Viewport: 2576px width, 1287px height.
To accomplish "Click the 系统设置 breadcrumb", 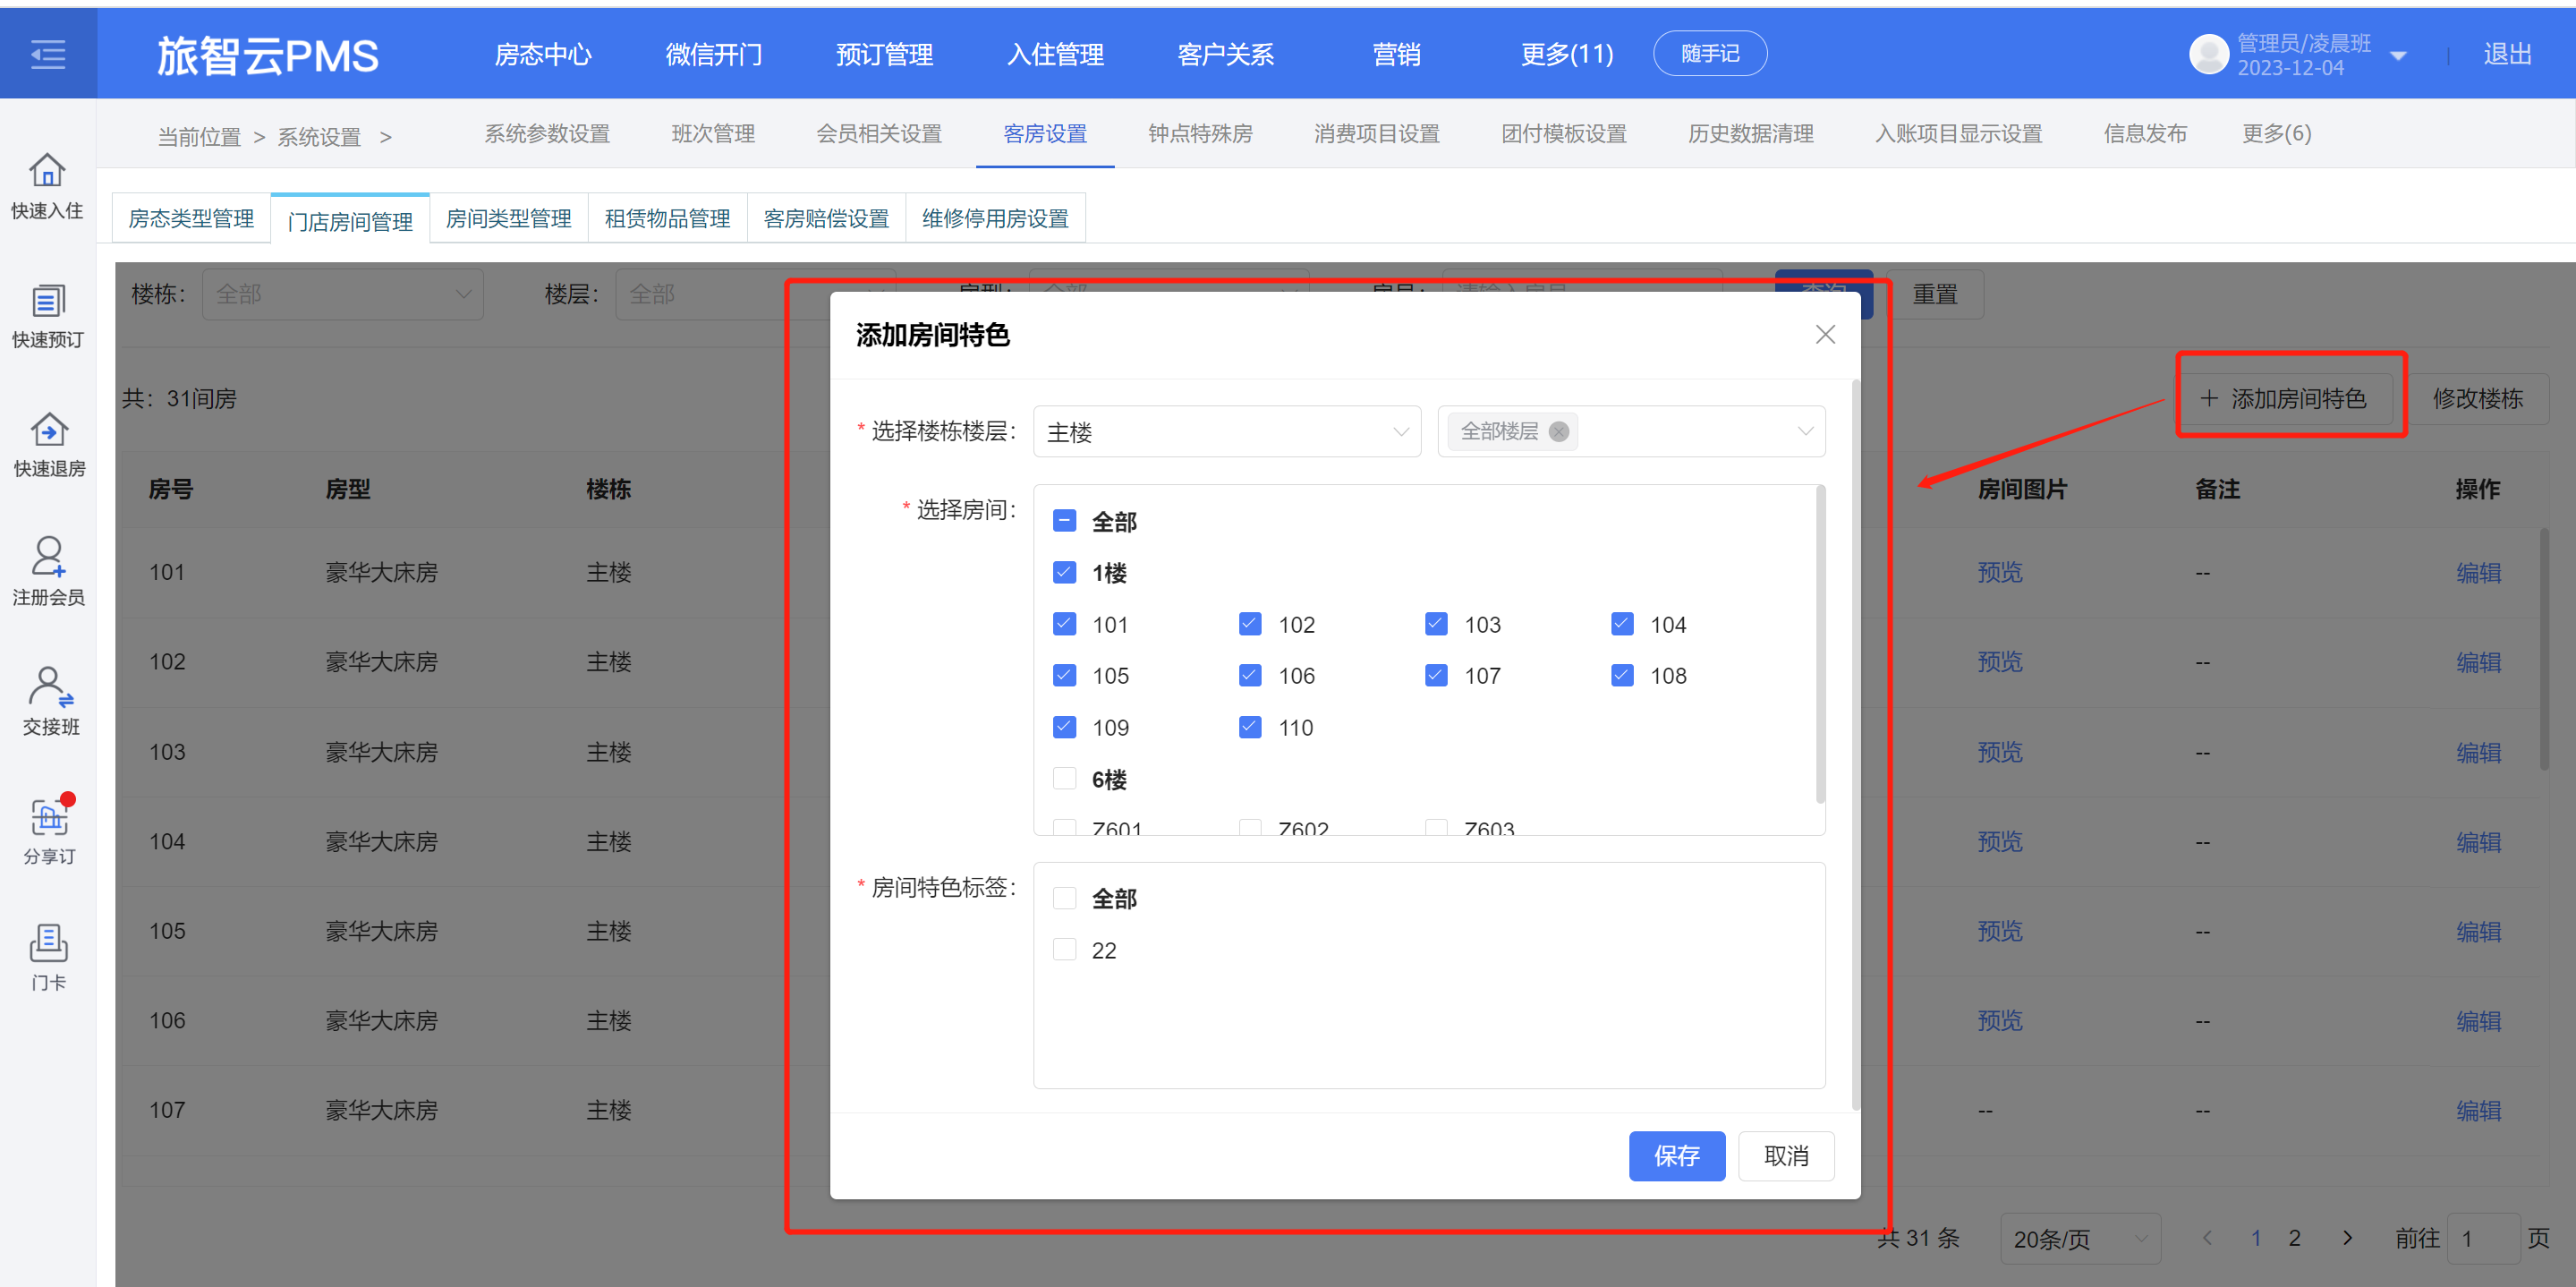I will point(319,137).
